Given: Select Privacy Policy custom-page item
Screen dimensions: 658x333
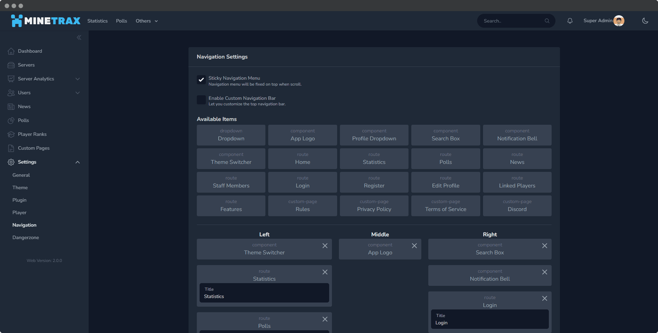Looking at the screenshot, I should (x=374, y=206).
